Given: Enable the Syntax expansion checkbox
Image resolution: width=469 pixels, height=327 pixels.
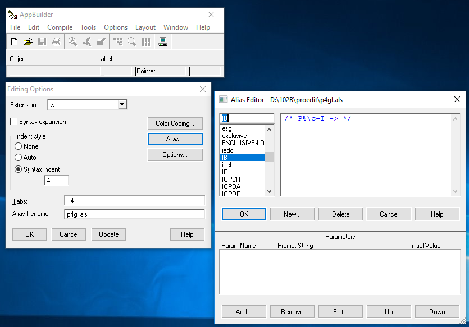Looking at the screenshot, I should [13, 122].
